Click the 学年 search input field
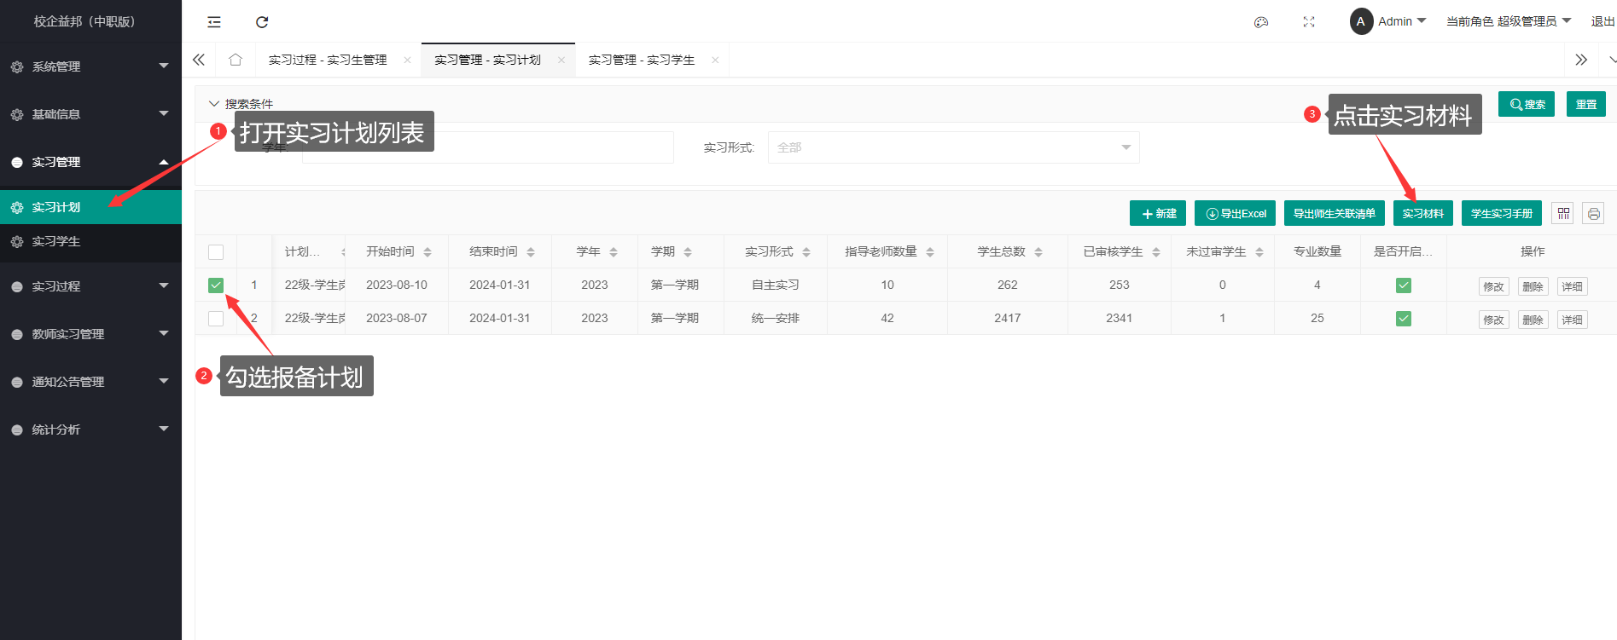 pos(486,147)
